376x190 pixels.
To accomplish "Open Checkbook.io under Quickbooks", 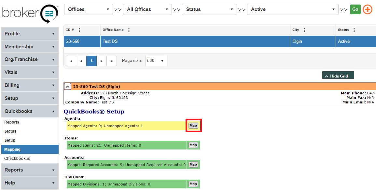I will coord(17,159).
